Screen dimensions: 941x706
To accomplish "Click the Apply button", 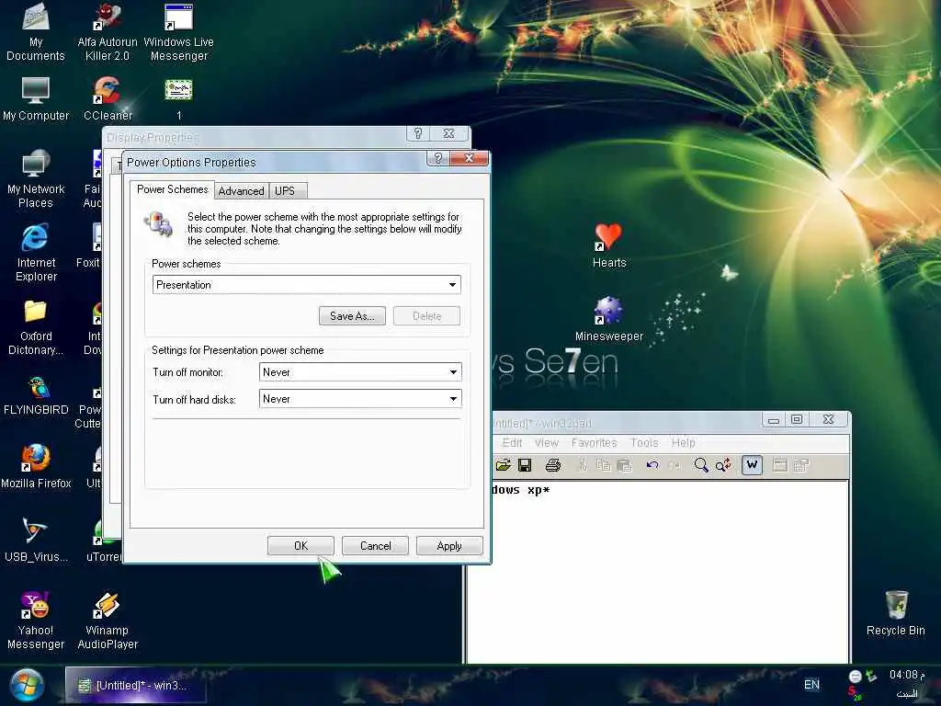I will (449, 546).
